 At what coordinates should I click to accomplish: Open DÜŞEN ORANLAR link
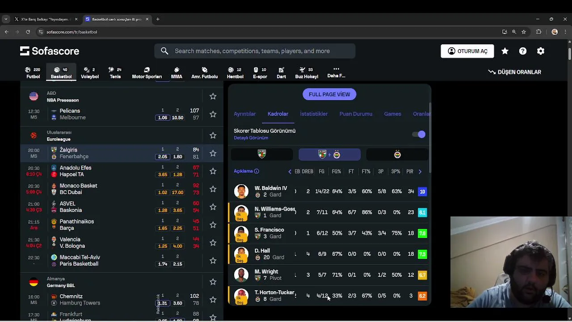(514, 72)
